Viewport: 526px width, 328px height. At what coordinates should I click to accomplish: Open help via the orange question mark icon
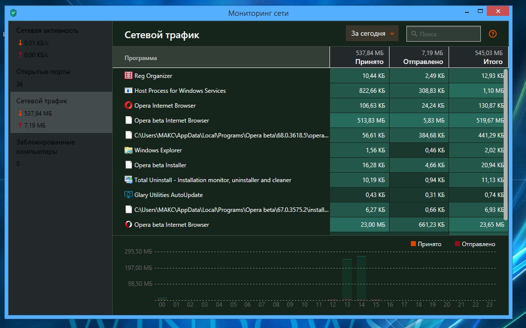point(493,34)
